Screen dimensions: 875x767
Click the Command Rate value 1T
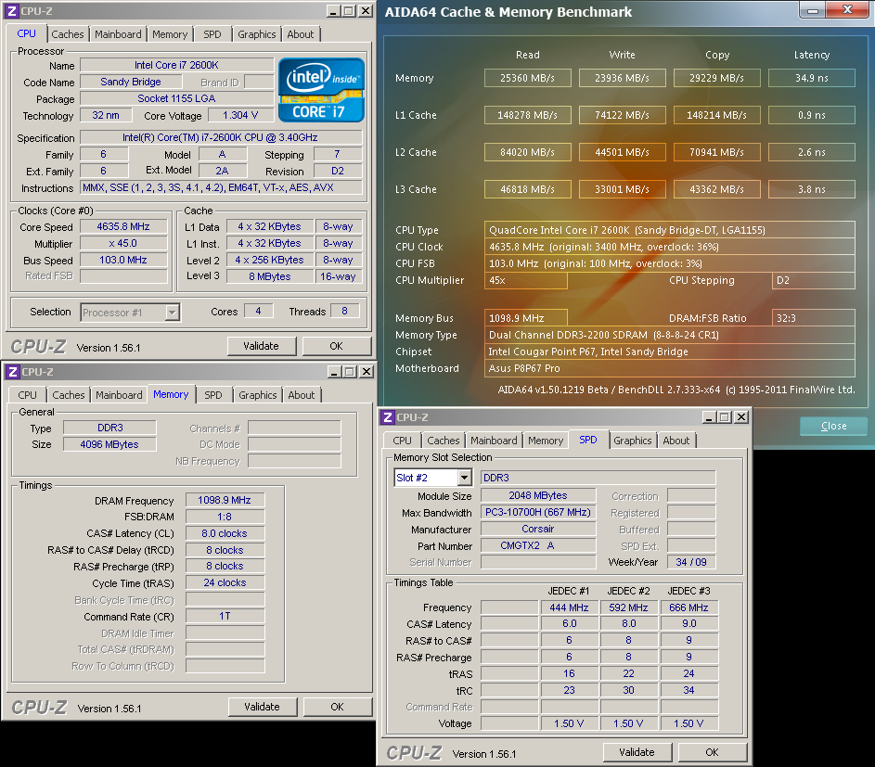[x=225, y=617]
